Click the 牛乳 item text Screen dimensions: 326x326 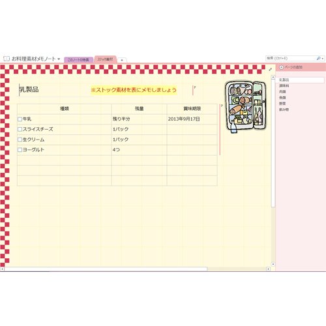pyautogui.click(x=27, y=119)
